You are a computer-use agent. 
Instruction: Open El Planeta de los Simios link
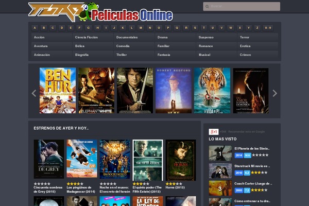tap(252, 149)
